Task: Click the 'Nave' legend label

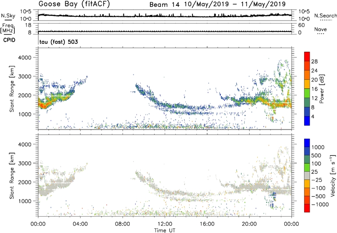Action: (x=321, y=29)
